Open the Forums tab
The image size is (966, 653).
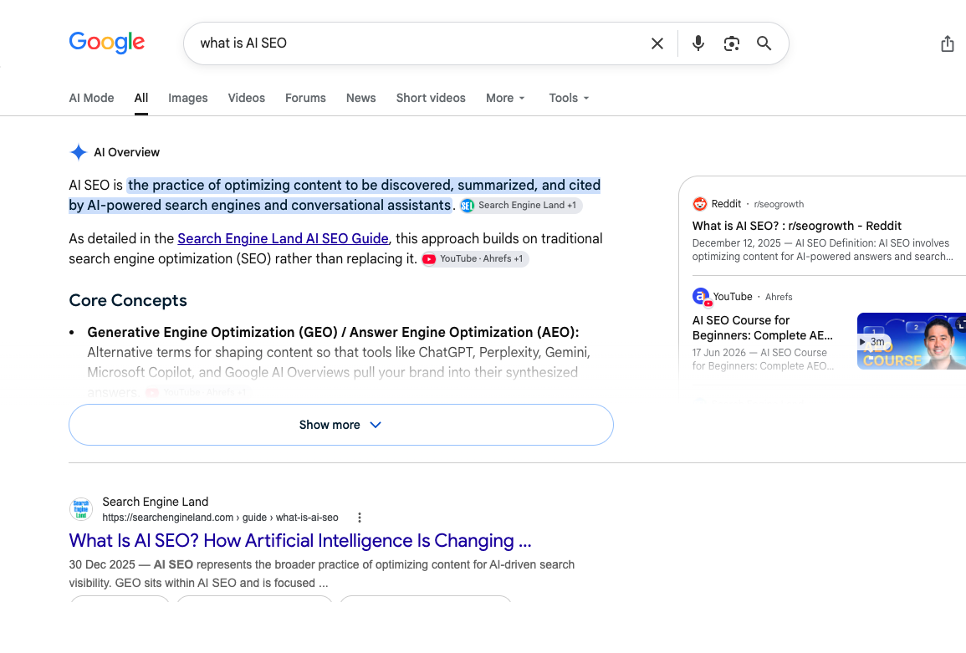[x=305, y=98]
